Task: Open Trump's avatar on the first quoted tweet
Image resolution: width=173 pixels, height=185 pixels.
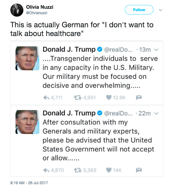Action: [x=27, y=58]
